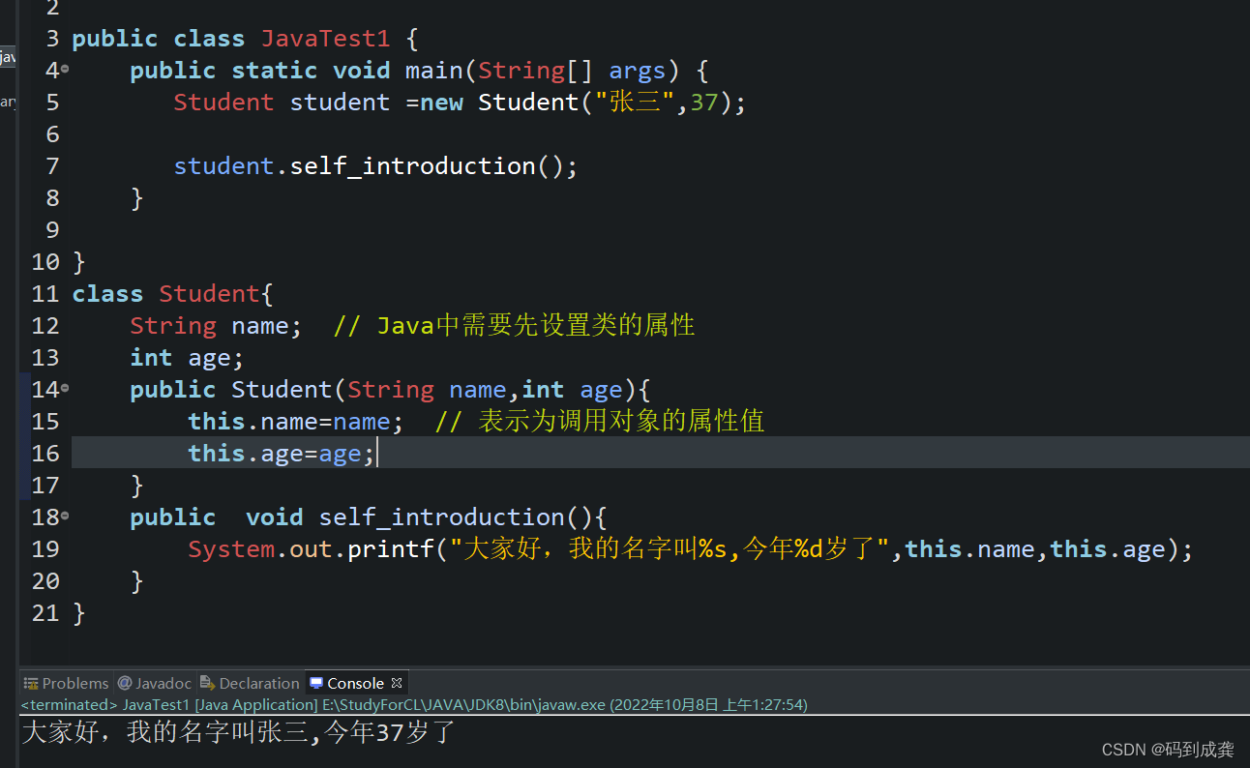Image resolution: width=1250 pixels, height=768 pixels.
Task: Switch to the Javadoc tab
Action: [x=163, y=683]
